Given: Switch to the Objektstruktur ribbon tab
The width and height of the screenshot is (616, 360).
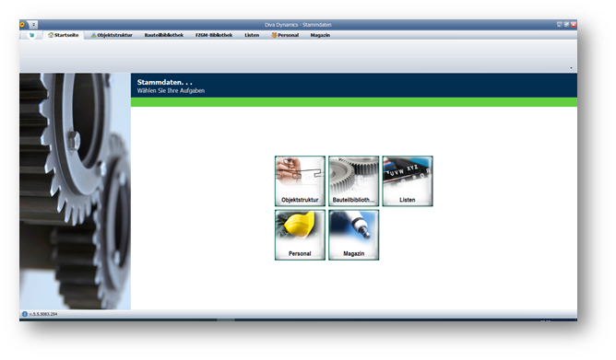Looking at the screenshot, I should [x=112, y=35].
